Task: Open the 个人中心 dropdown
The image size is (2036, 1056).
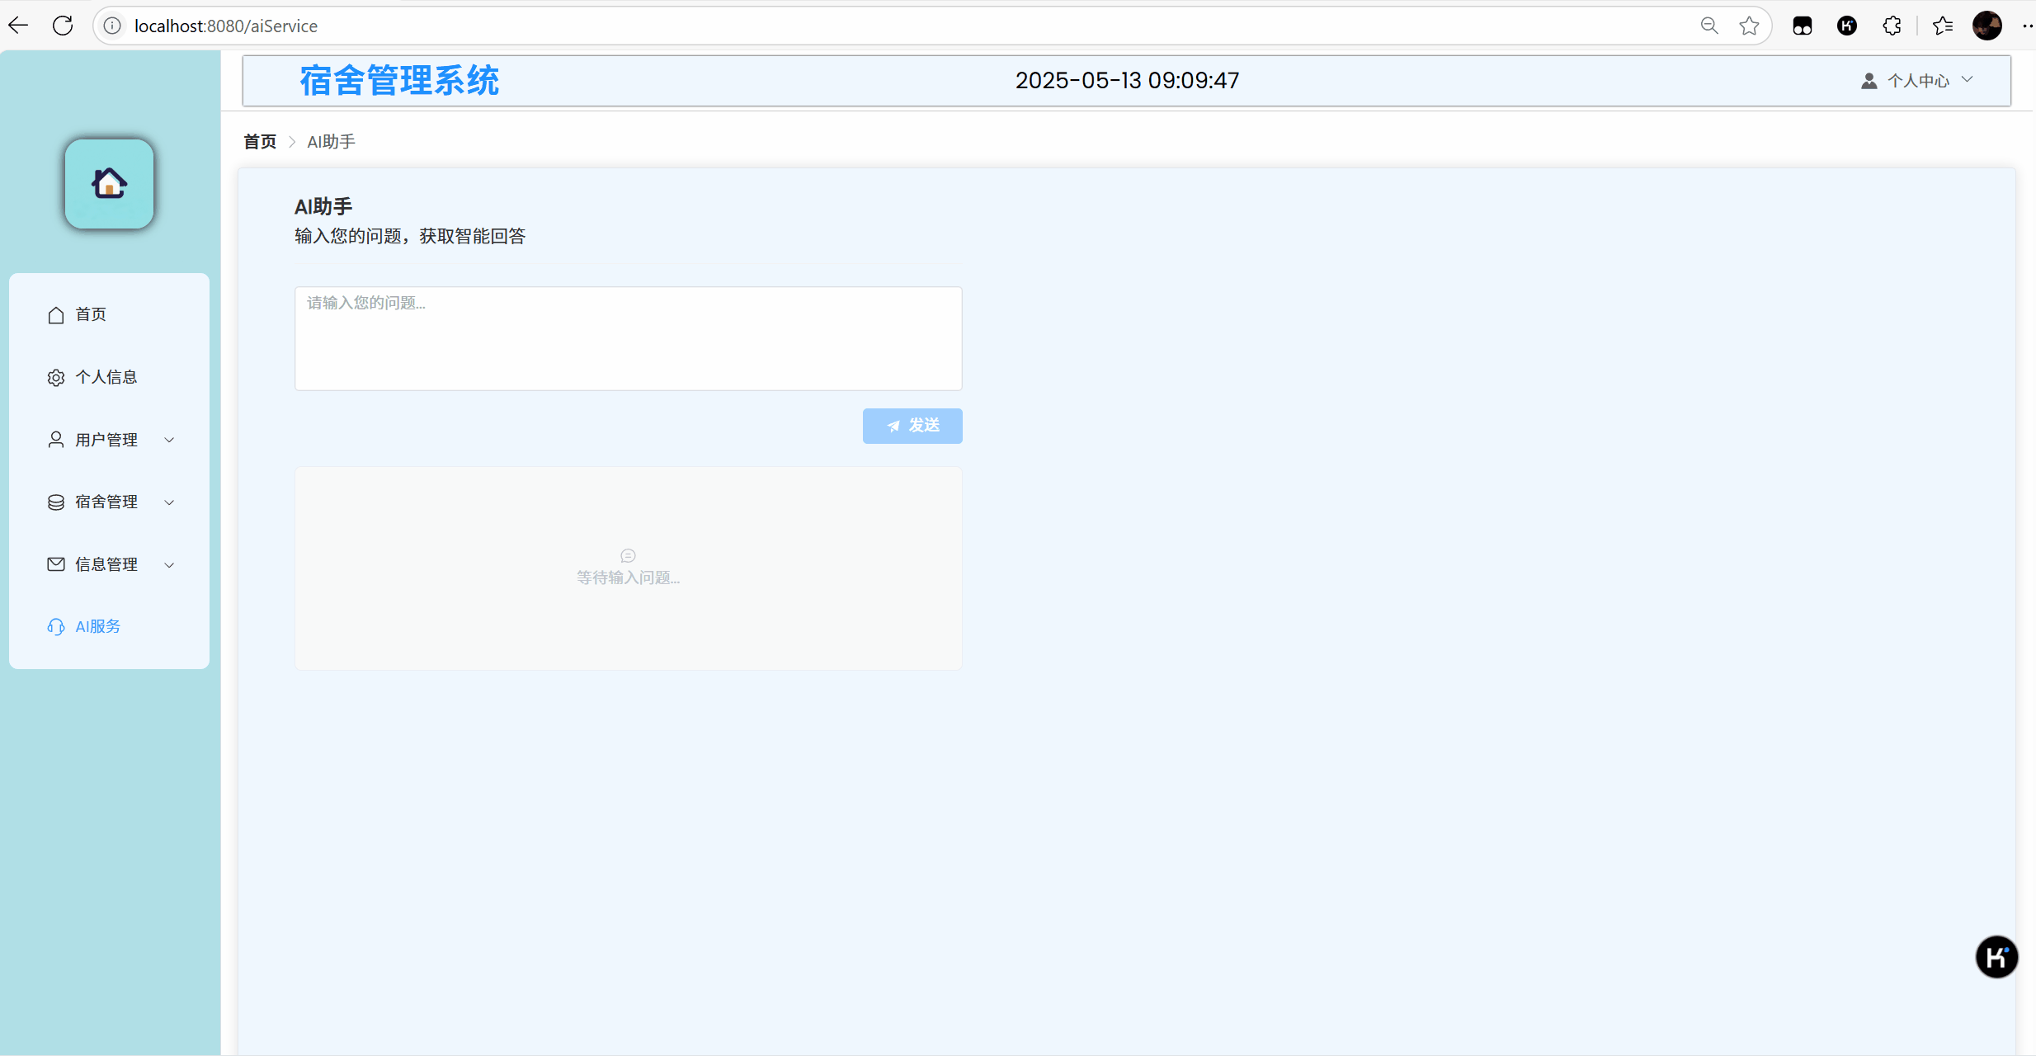Action: (1918, 81)
